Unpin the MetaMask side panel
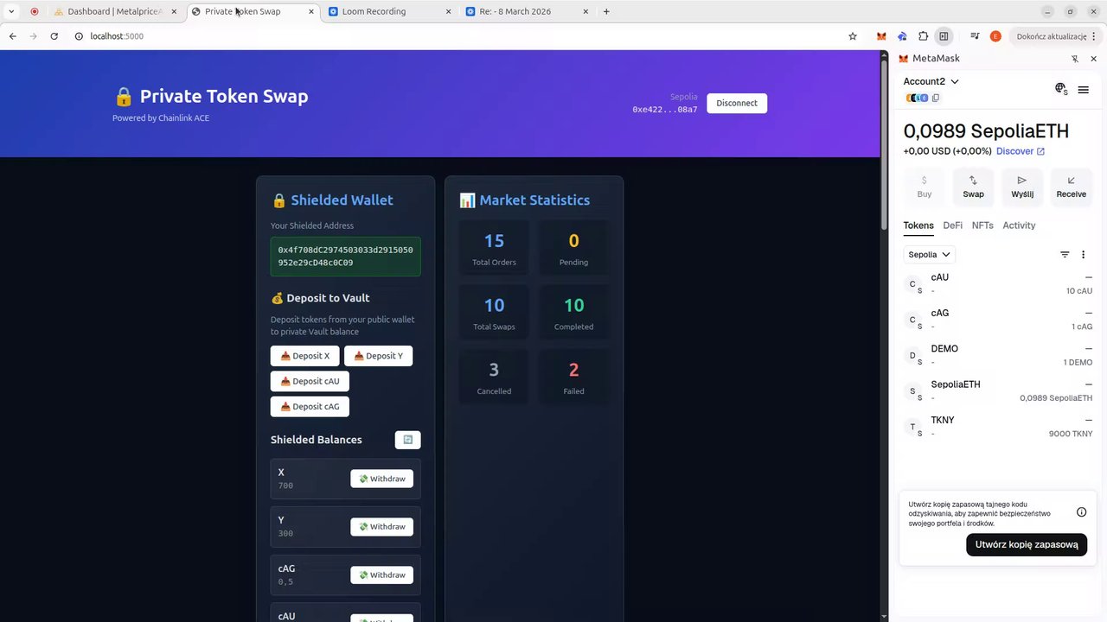The height and width of the screenshot is (622, 1107). tap(1075, 59)
